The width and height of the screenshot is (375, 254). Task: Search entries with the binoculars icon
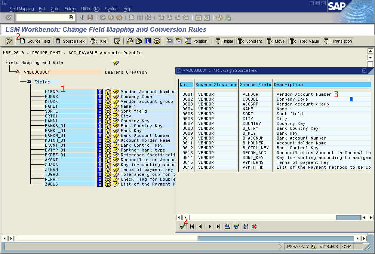245,226
